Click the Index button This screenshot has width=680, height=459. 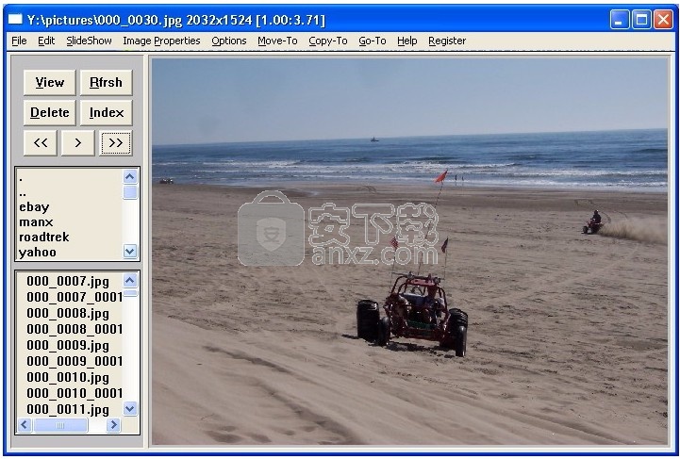pos(106,113)
